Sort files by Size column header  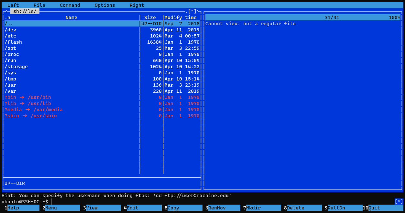coord(150,17)
